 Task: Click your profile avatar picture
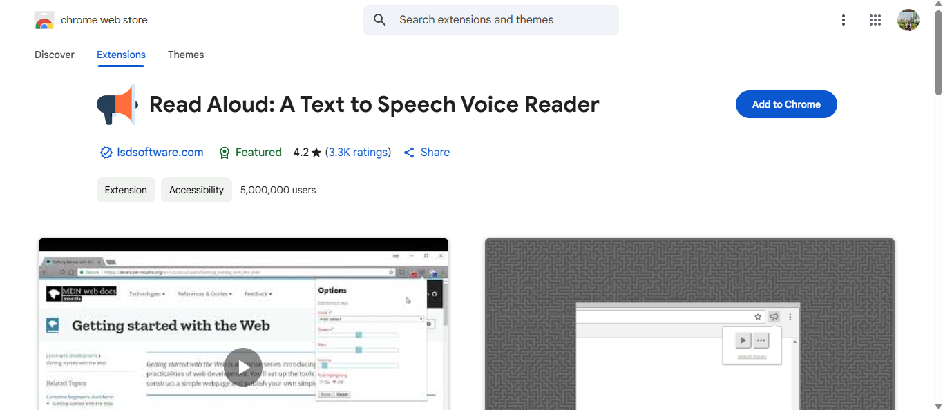(908, 19)
